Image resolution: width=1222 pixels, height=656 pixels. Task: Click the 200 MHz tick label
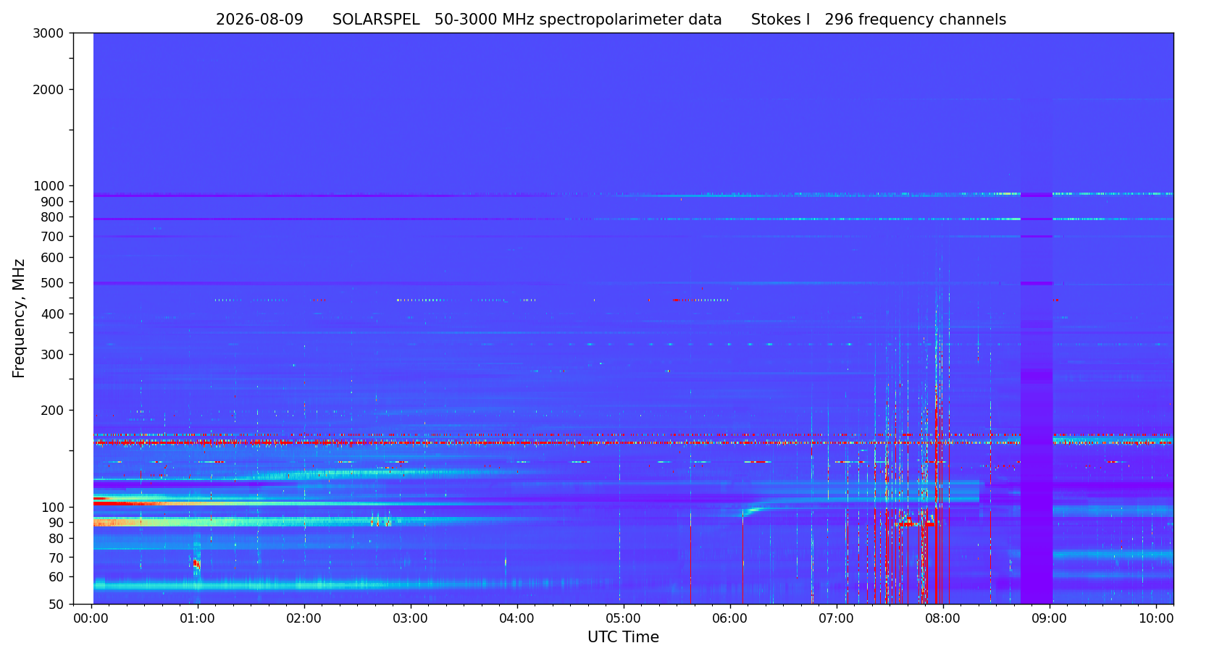(x=52, y=411)
